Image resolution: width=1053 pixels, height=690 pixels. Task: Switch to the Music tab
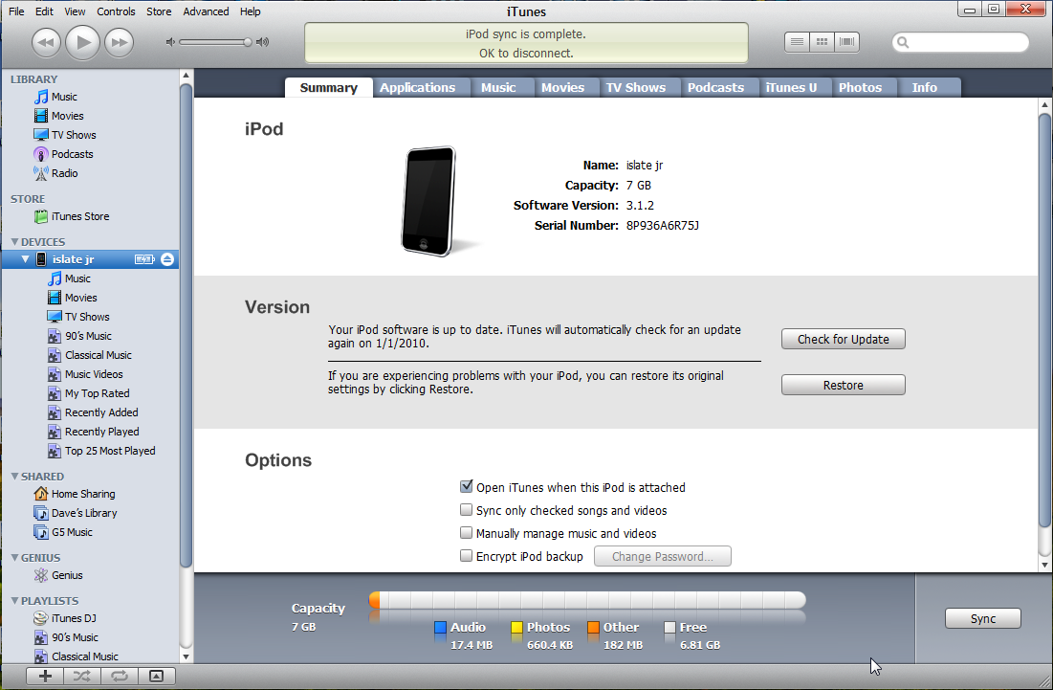click(498, 87)
